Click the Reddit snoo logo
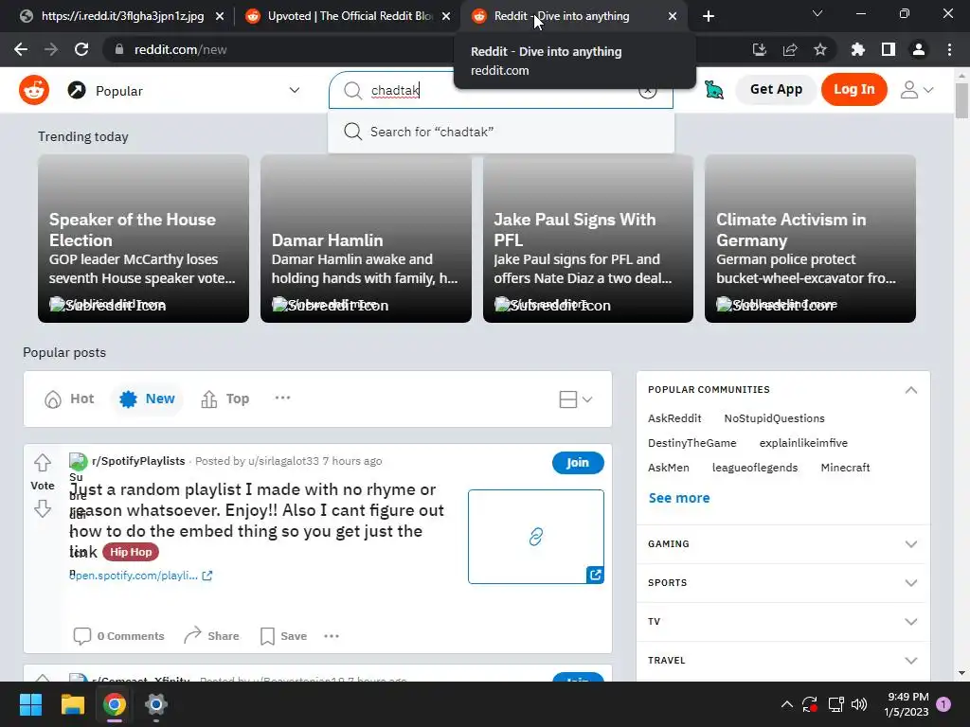Screen dimensions: 970x727 point(34,90)
